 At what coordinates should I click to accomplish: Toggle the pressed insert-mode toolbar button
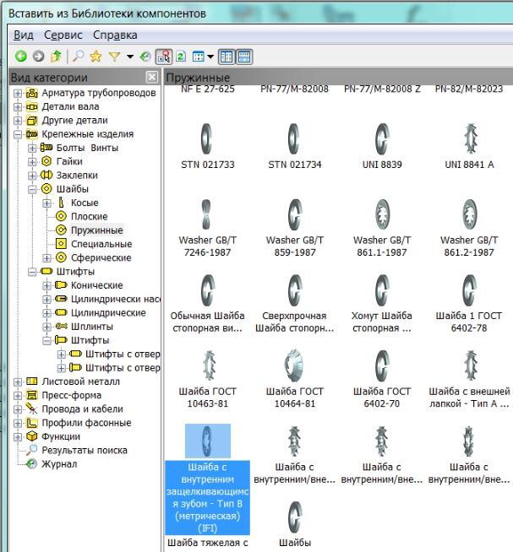(164, 57)
